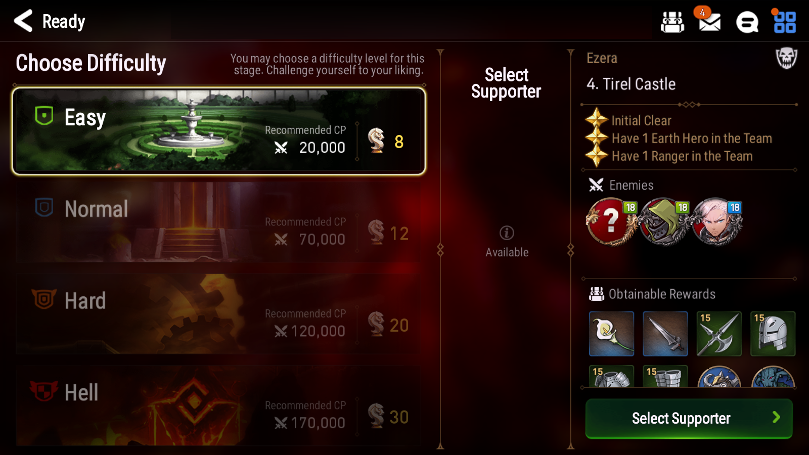Select Hell difficulty

(x=219, y=405)
